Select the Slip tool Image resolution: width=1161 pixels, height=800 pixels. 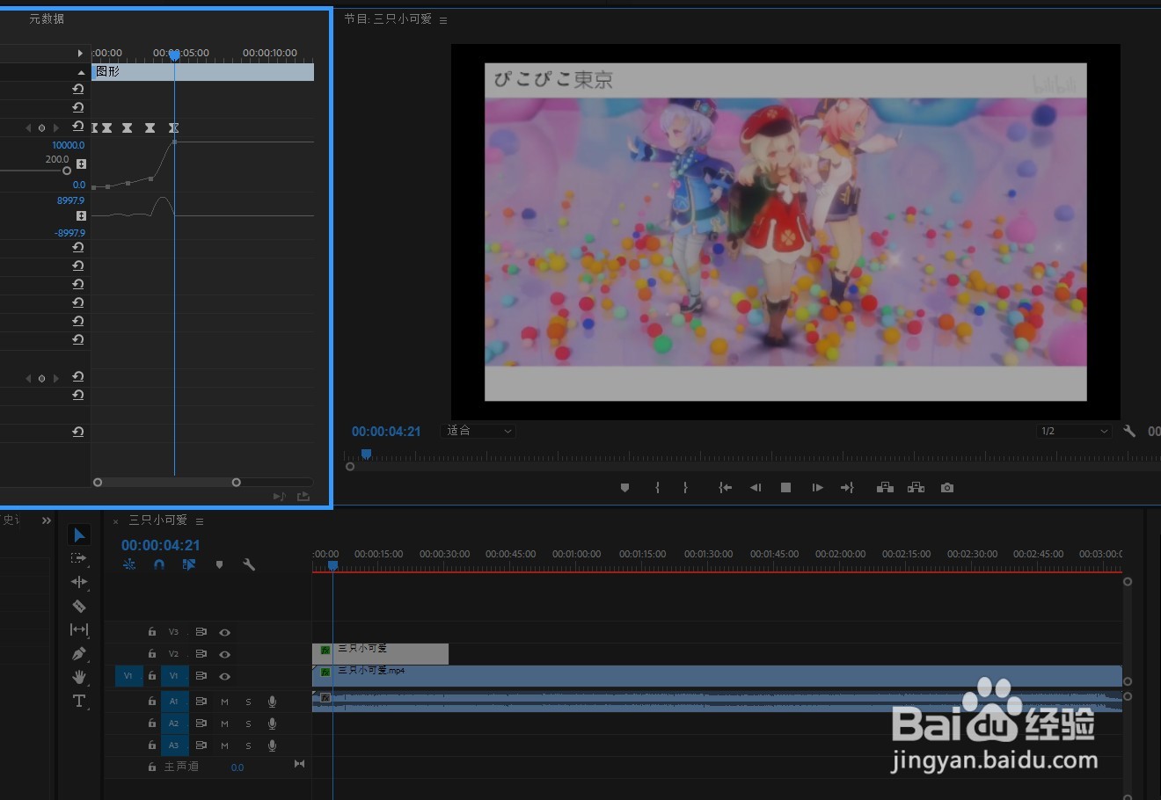click(79, 629)
